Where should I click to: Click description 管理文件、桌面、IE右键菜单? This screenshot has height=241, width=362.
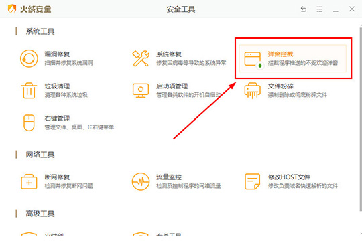(79, 127)
